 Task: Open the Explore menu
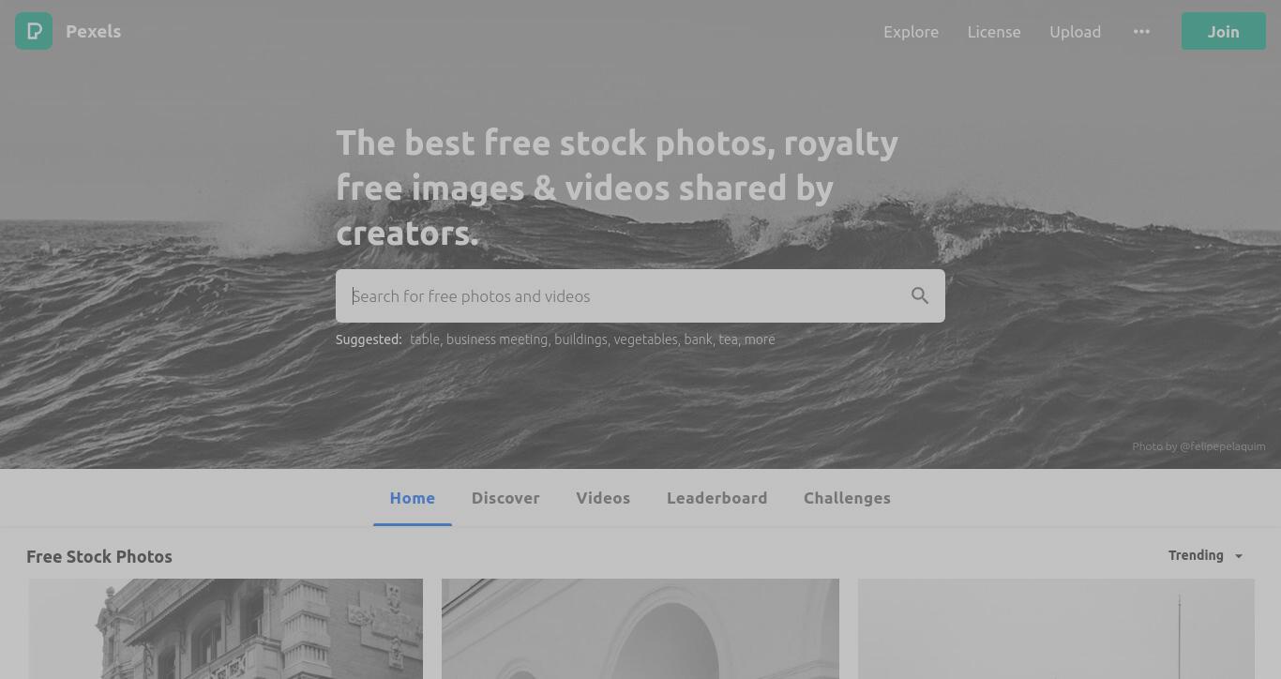coord(911,32)
